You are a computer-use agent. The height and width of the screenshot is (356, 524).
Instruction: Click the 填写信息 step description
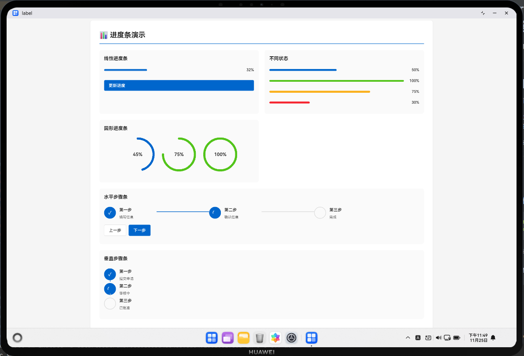pyautogui.click(x=126, y=217)
